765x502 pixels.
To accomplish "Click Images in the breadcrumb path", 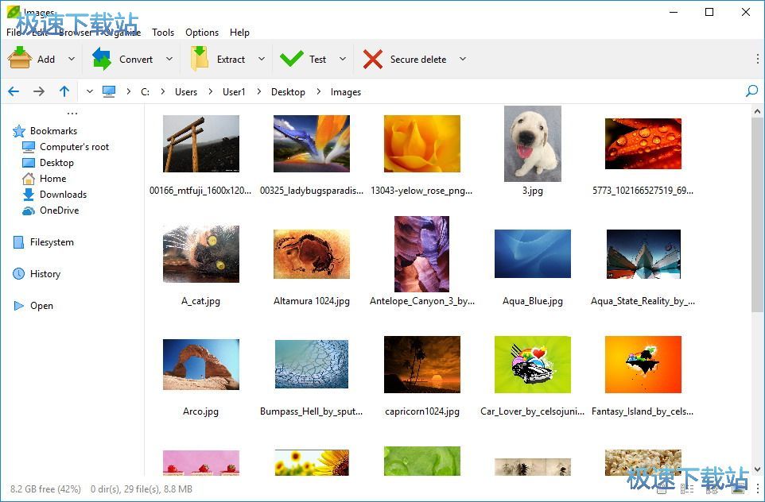I will pyautogui.click(x=345, y=92).
